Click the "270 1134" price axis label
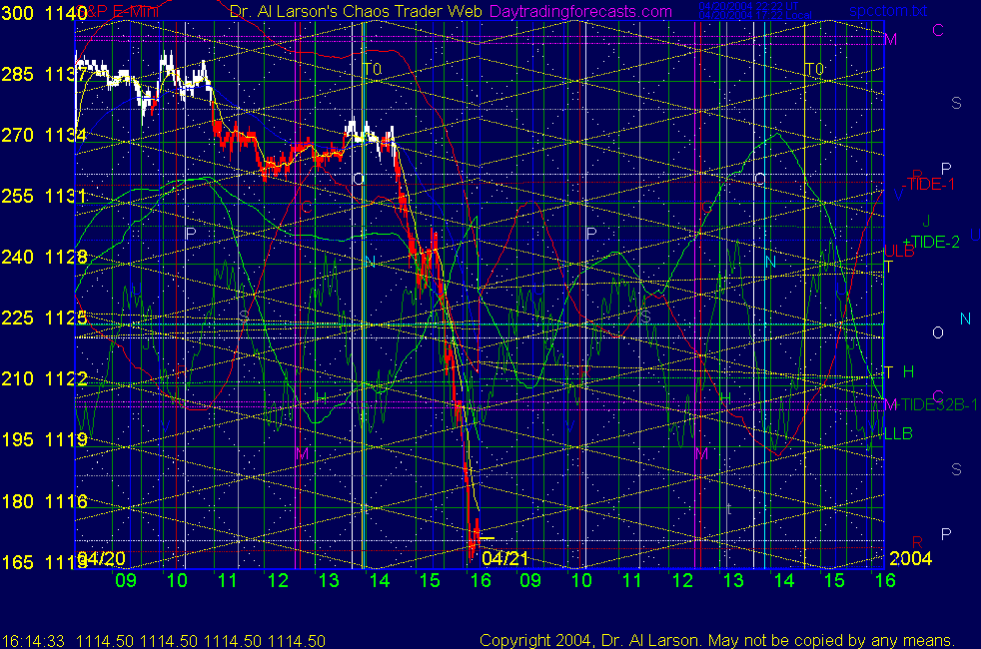Image resolution: width=981 pixels, height=649 pixels. pos(44,135)
